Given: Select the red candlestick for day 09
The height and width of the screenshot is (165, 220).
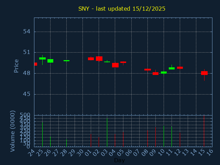Looking at the screenshot, I should [x=155, y=74].
